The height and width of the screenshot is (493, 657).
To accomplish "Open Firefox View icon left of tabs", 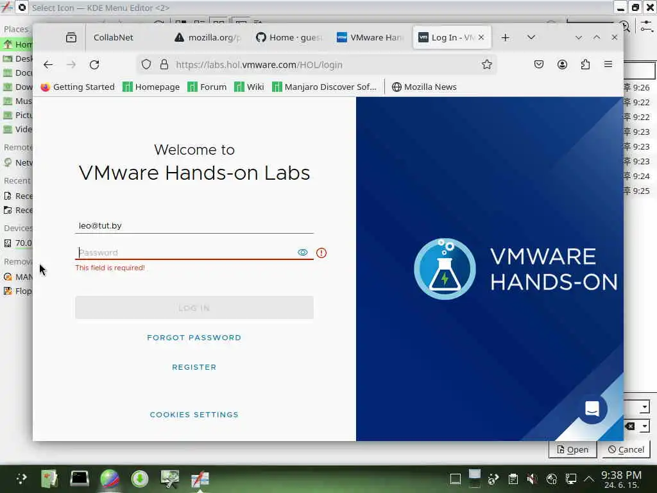I will point(71,37).
